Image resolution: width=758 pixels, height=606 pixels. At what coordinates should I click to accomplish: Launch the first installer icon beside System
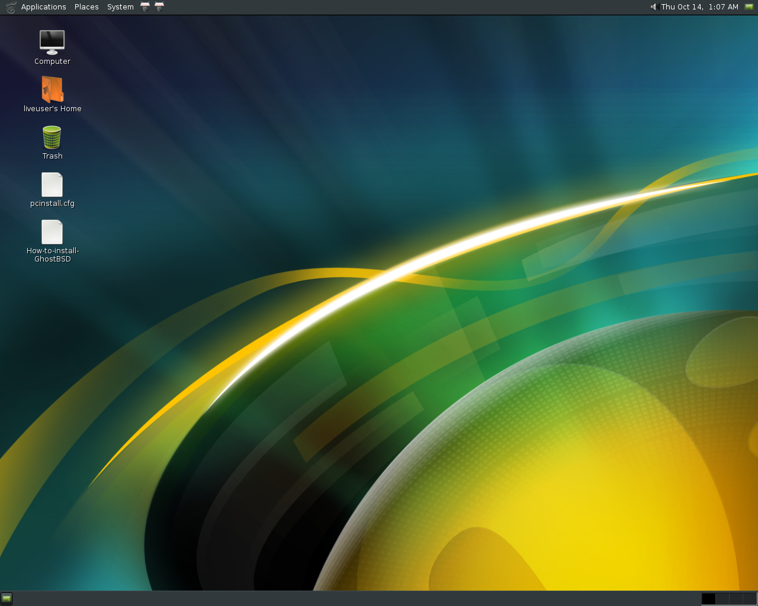tap(144, 7)
